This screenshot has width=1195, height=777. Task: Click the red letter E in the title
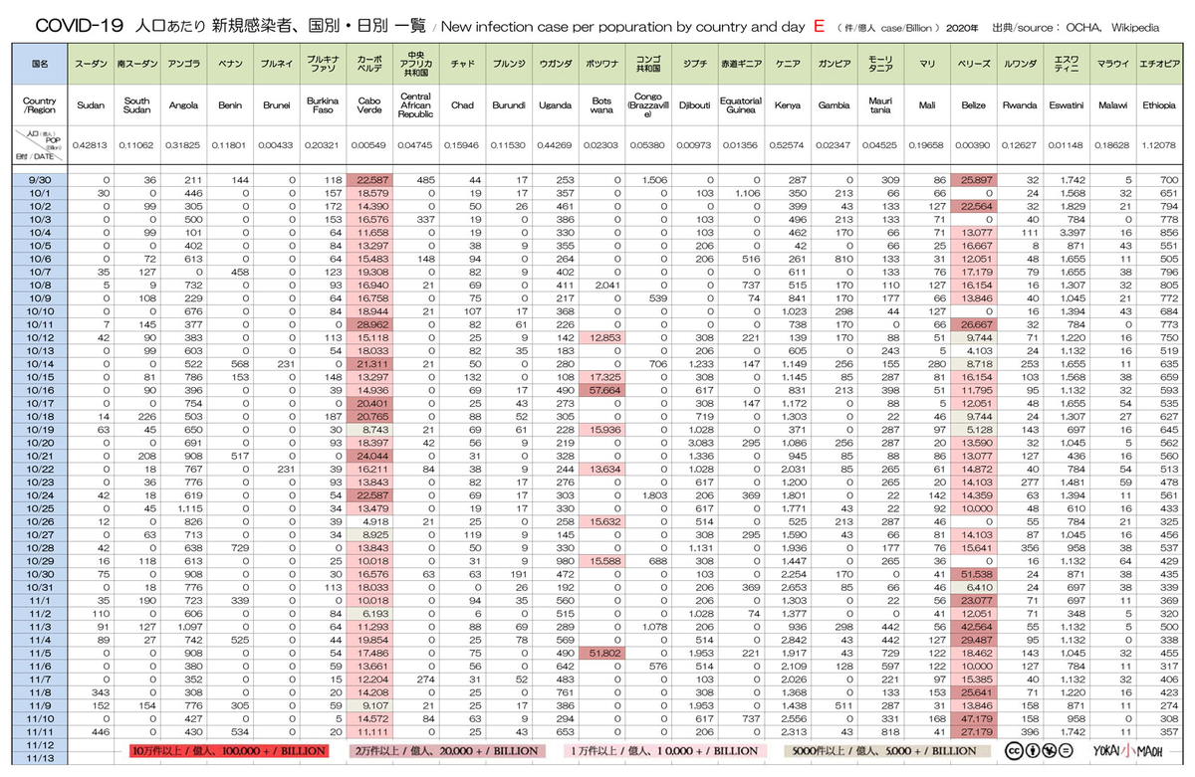pos(819,27)
